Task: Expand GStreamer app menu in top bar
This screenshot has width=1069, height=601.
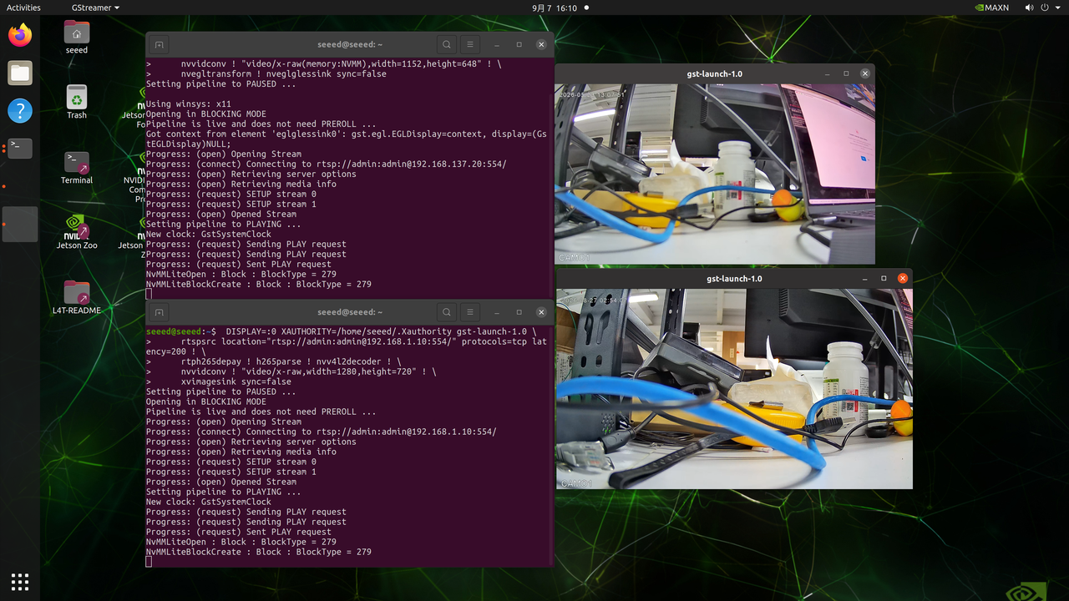Action: click(x=95, y=8)
